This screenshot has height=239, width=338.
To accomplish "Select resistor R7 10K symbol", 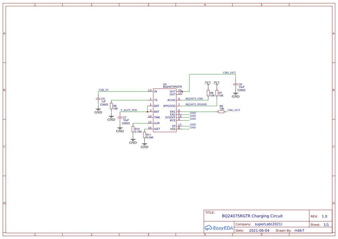I will pyautogui.click(x=216, y=93).
